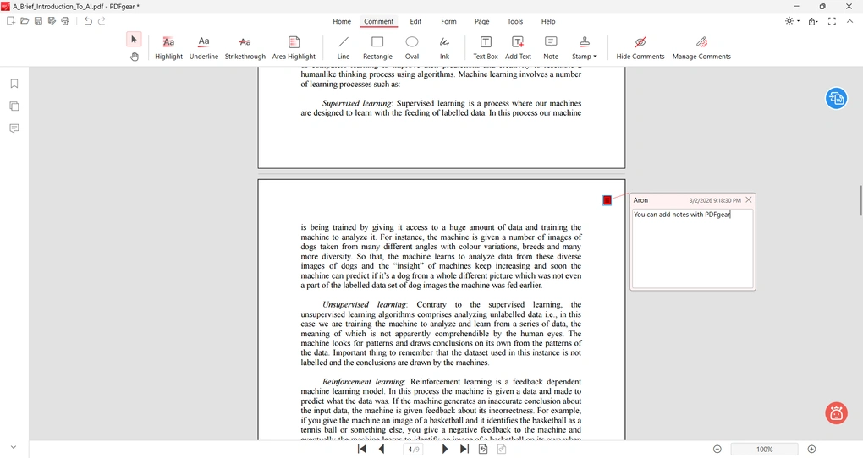Image resolution: width=863 pixels, height=458 pixels.
Task: Click into the note text area
Action: 692,248
